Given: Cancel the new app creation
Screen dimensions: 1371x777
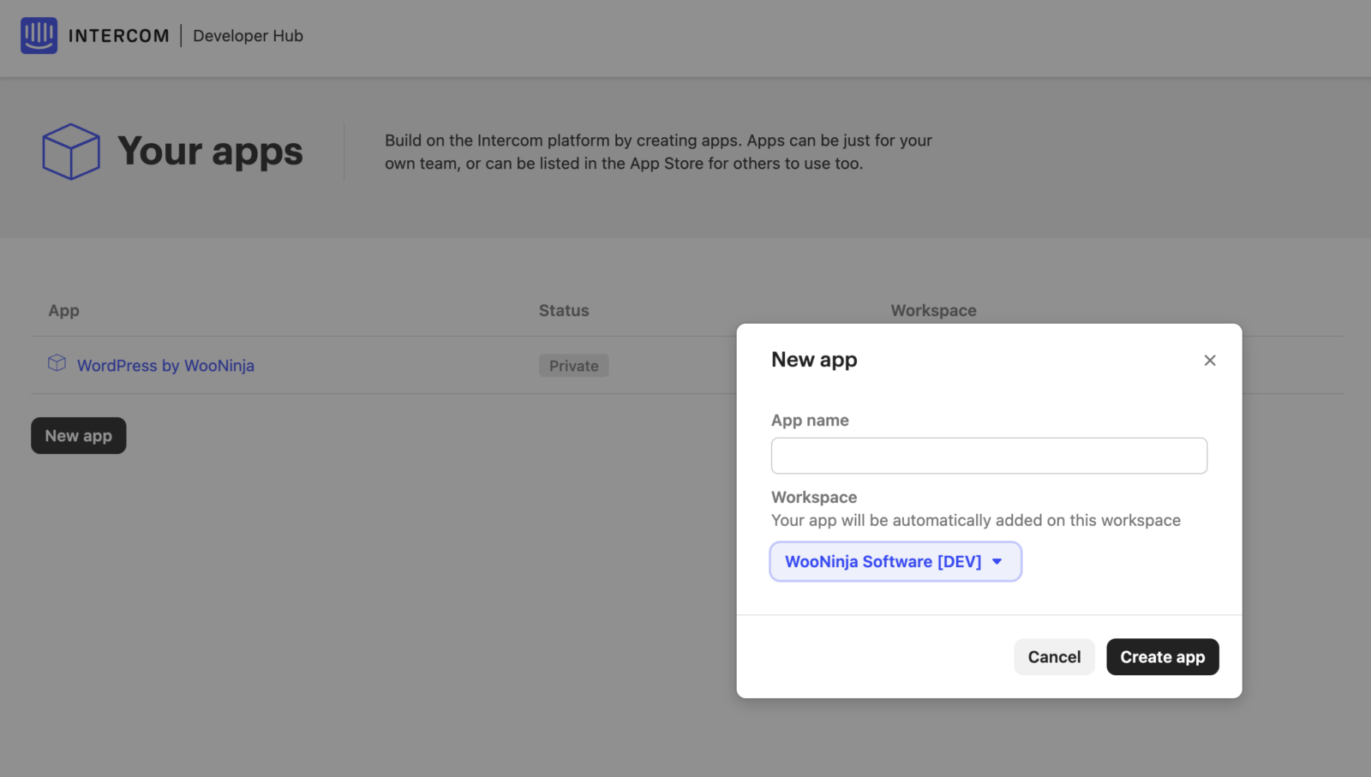Looking at the screenshot, I should (x=1053, y=657).
